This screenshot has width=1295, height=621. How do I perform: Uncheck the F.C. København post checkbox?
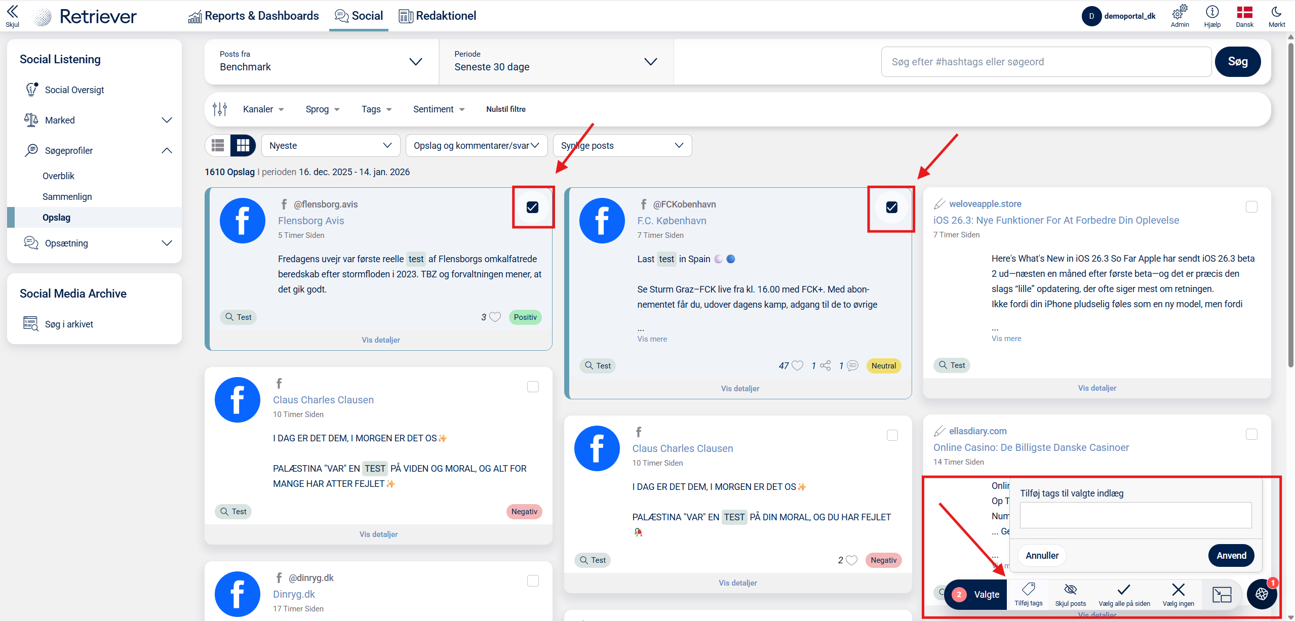pos(891,207)
